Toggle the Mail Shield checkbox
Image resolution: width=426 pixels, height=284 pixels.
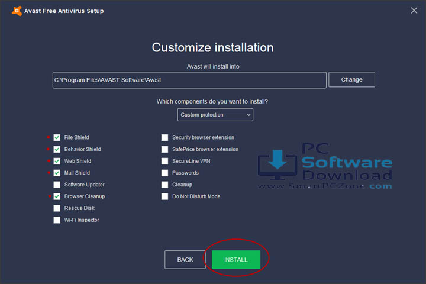pos(57,173)
